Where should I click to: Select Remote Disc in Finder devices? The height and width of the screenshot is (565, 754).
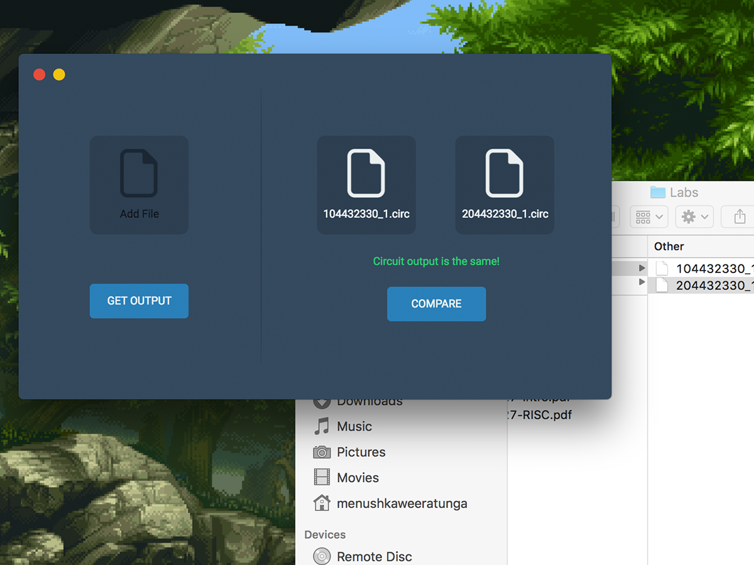point(363,556)
